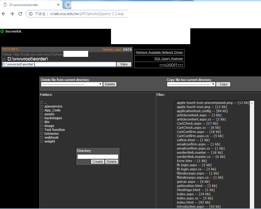Select cofirm.html file entry
This screenshot has width=261, height=209.
click(193, 140)
